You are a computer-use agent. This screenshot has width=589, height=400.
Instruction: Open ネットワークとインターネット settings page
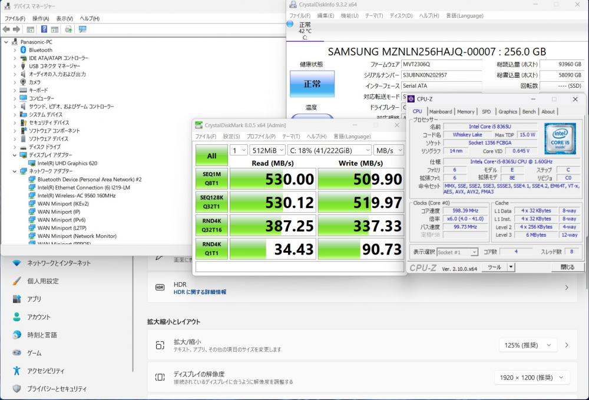(x=59, y=263)
